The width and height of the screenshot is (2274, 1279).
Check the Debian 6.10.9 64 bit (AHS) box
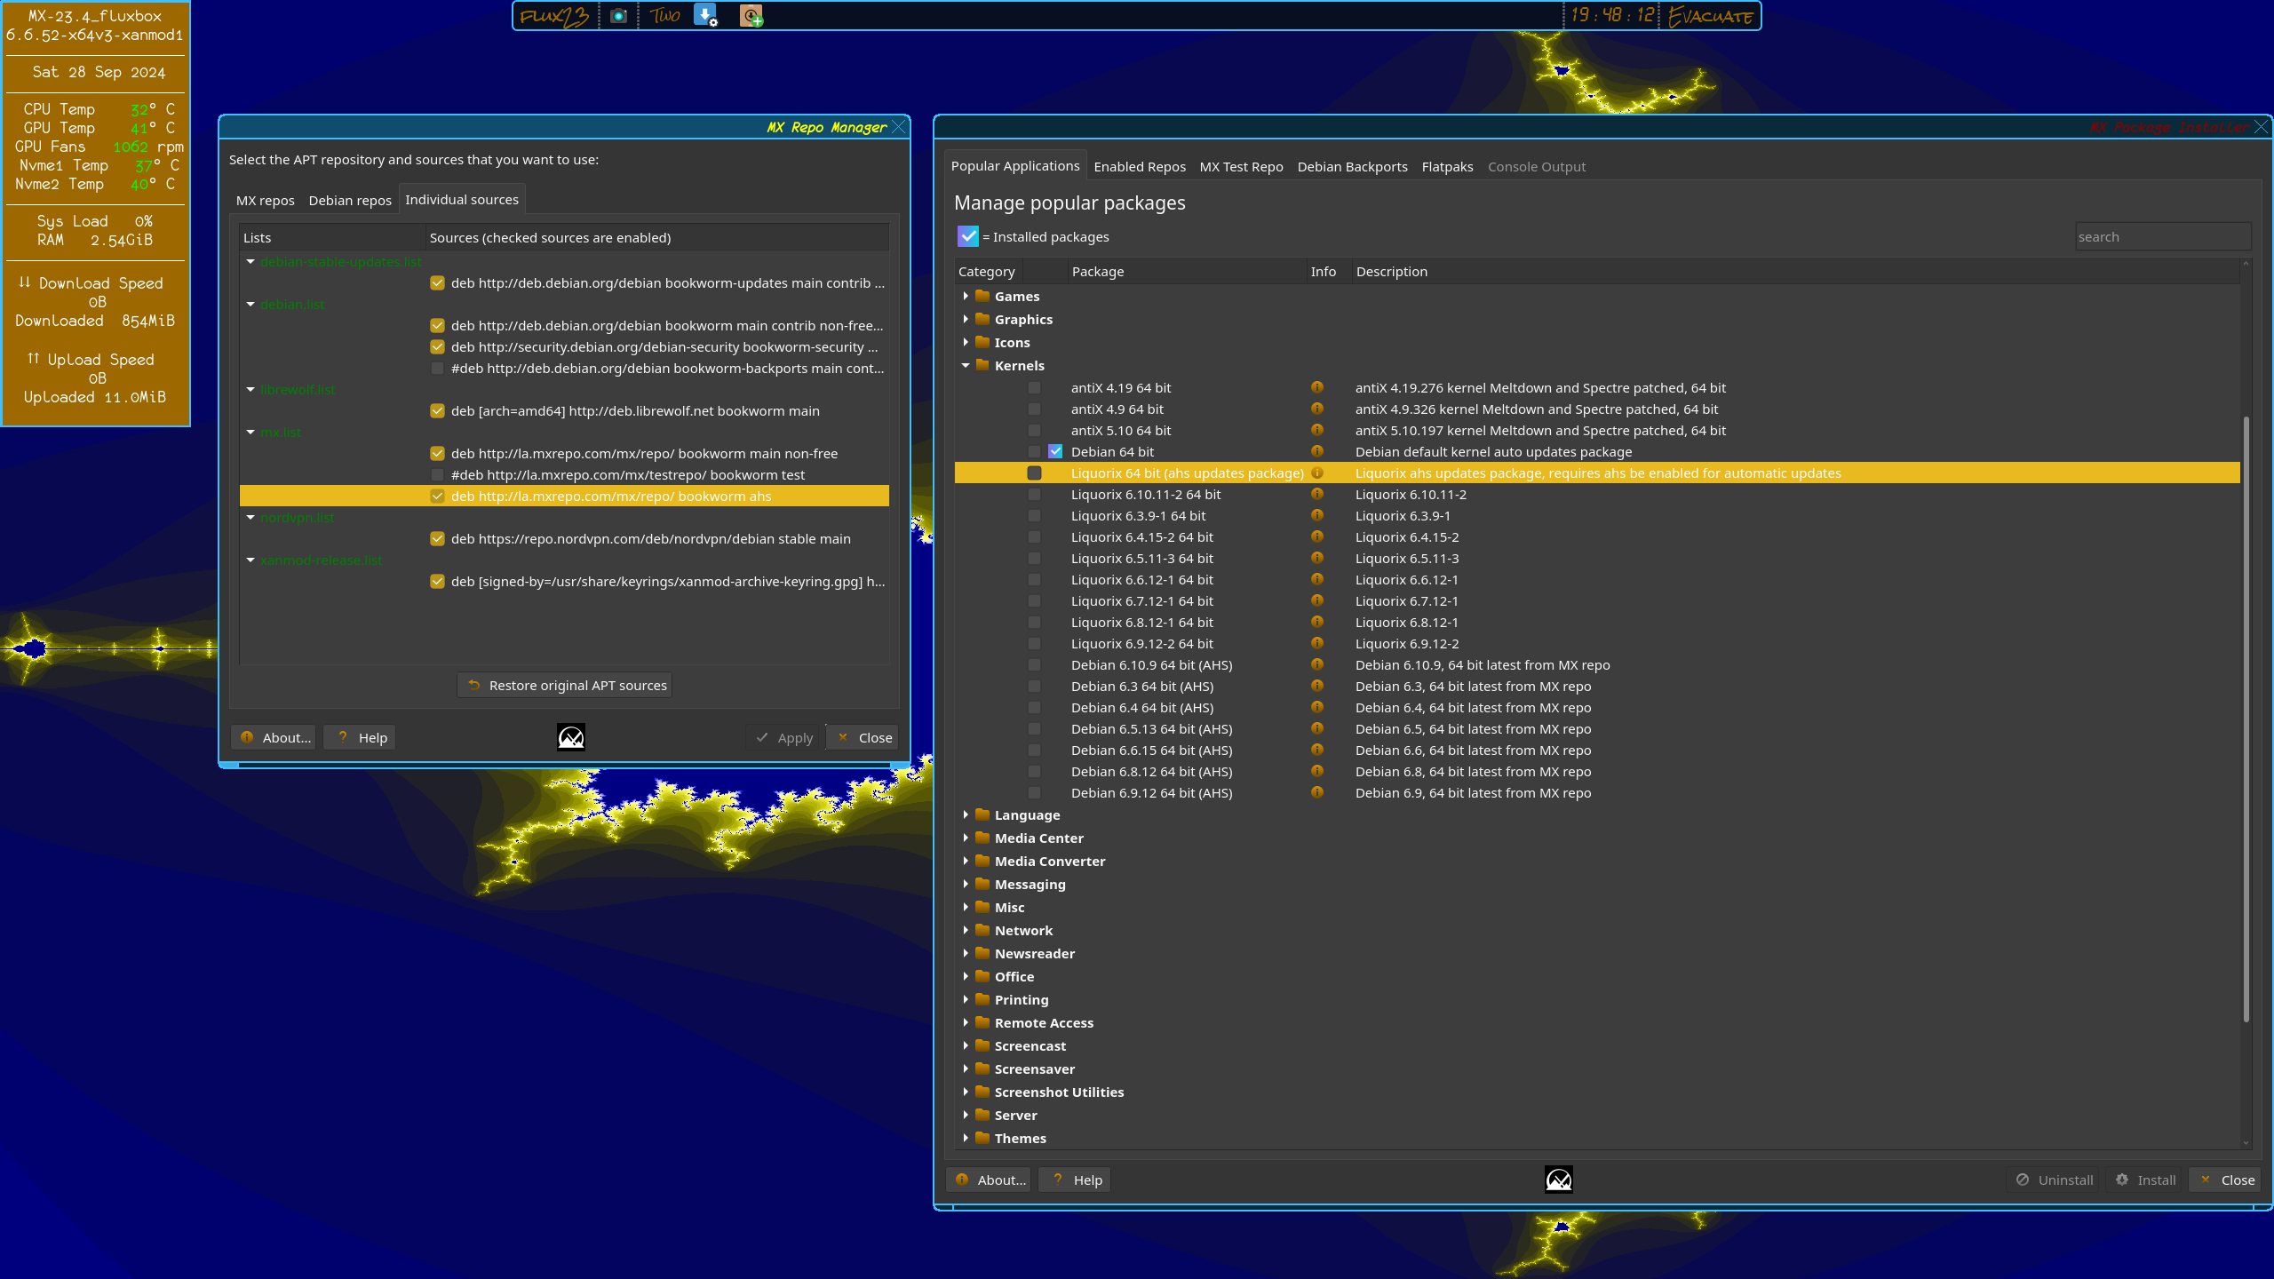(x=1034, y=665)
